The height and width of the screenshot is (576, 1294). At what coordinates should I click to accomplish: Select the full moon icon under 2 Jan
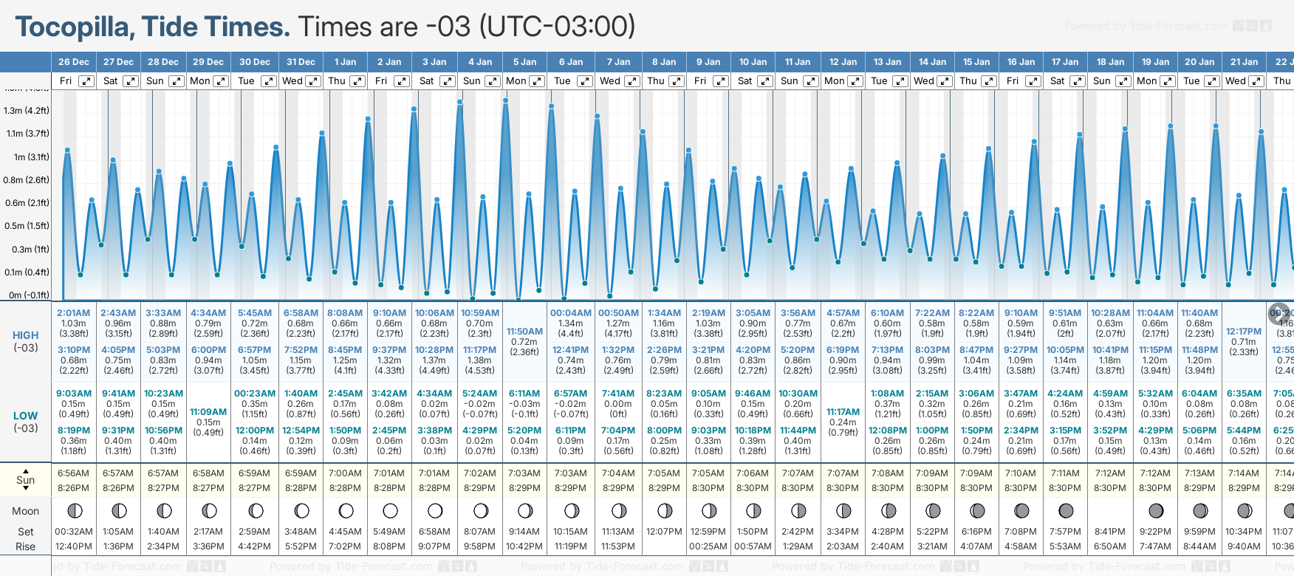pyautogui.click(x=390, y=510)
